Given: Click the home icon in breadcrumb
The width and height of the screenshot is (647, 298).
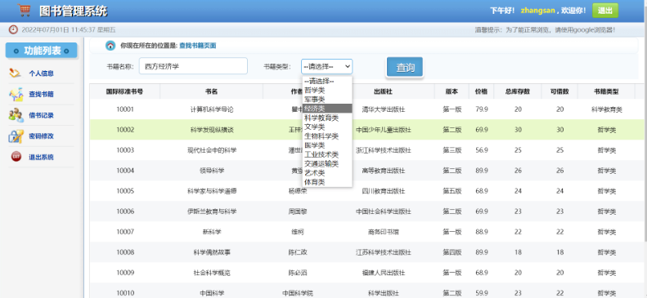Looking at the screenshot, I should tap(110, 46).
